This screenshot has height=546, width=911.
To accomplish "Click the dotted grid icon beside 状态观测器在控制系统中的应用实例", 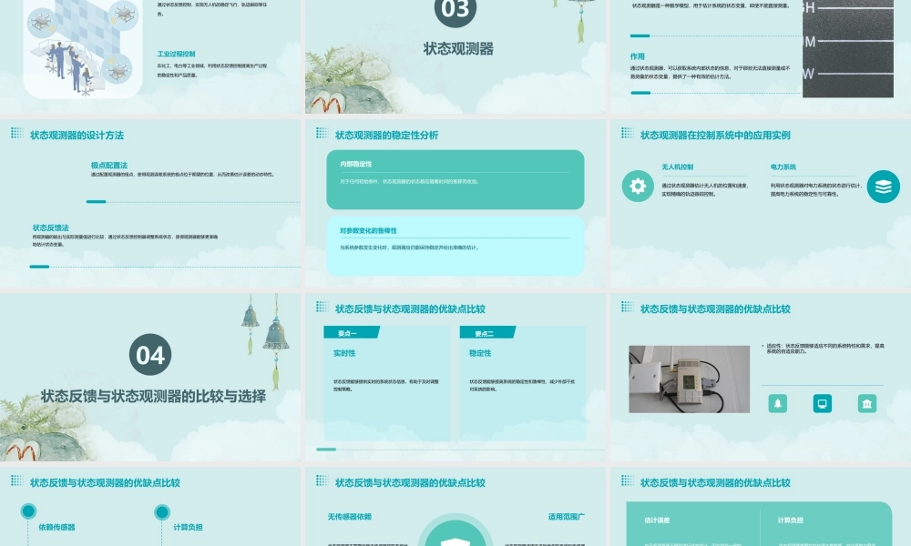I will click(627, 133).
